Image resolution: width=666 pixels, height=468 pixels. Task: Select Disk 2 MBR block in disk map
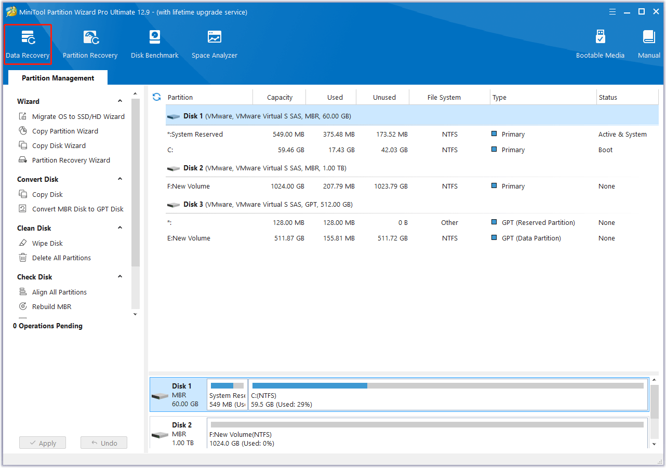point(178,434)
